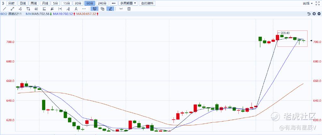Screen dimensions: 322x135
Task: Zoom in with the plus icon
Action: click(314, 14)
